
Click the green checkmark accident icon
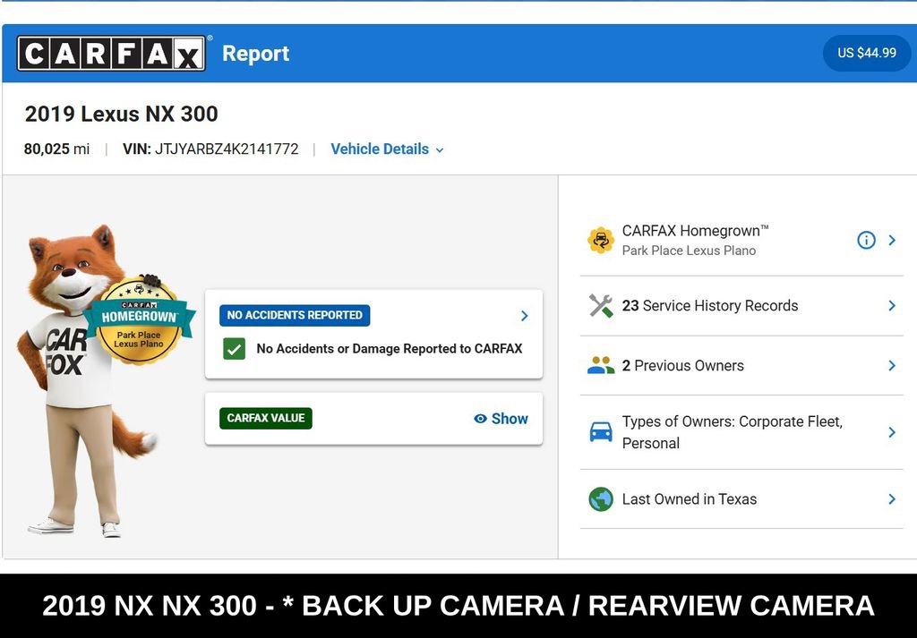[234, 349]
